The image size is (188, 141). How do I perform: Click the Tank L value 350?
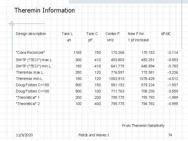pyautogui.click(x=78, y=72)
